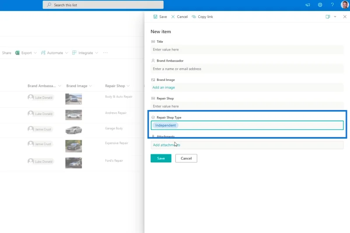Click the Search this list box
The width and height of the screenshot is (350, 233).
click(x=103, y=5)
